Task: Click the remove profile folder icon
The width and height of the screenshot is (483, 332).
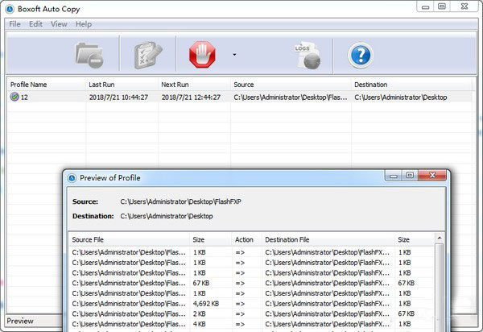Action: pos(89,55)
